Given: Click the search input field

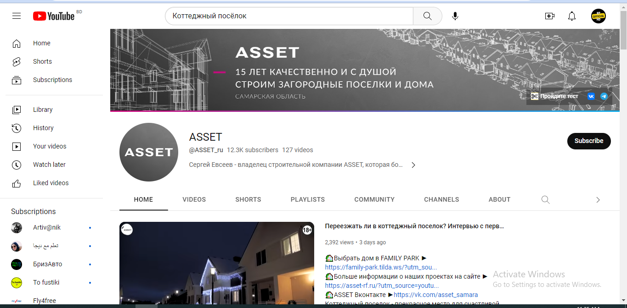Looking at the screenshot, I should click(x=289, y=16).
